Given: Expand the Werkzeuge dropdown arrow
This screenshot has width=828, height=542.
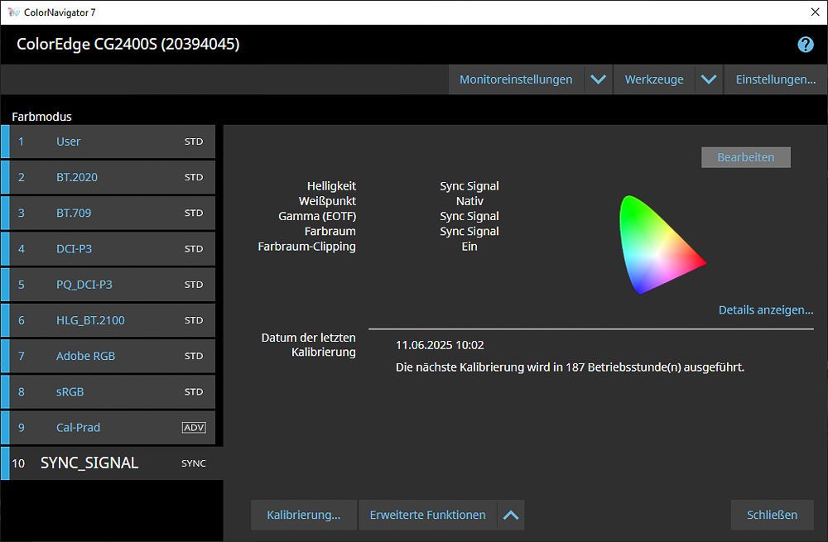Looking at the screenshot, I should (x=709, y=79).
